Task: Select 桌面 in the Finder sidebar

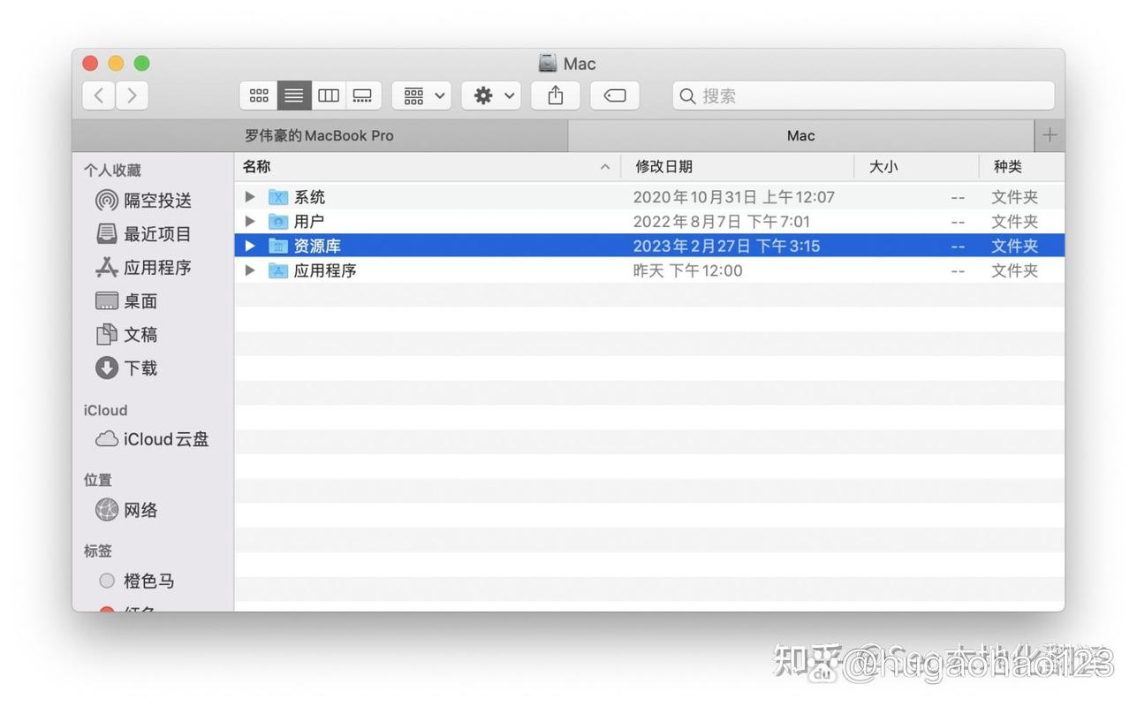Action: click(x=138, y=300)
